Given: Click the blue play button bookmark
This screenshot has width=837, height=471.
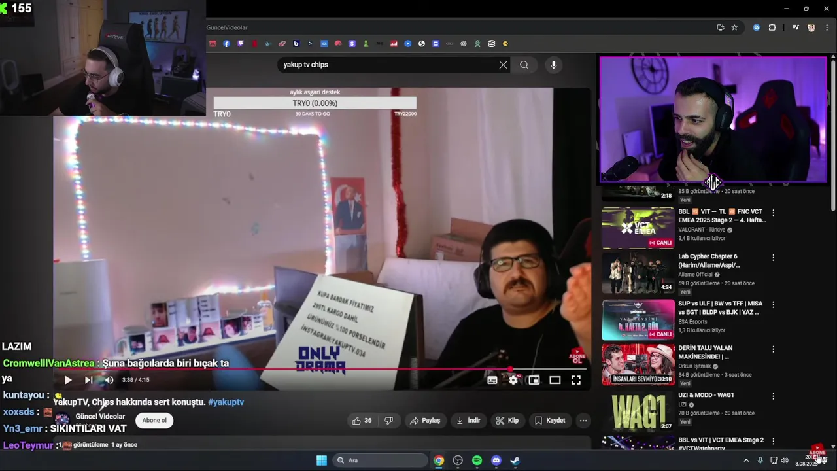Looking at the screenshot, I should tap(407, 44).
